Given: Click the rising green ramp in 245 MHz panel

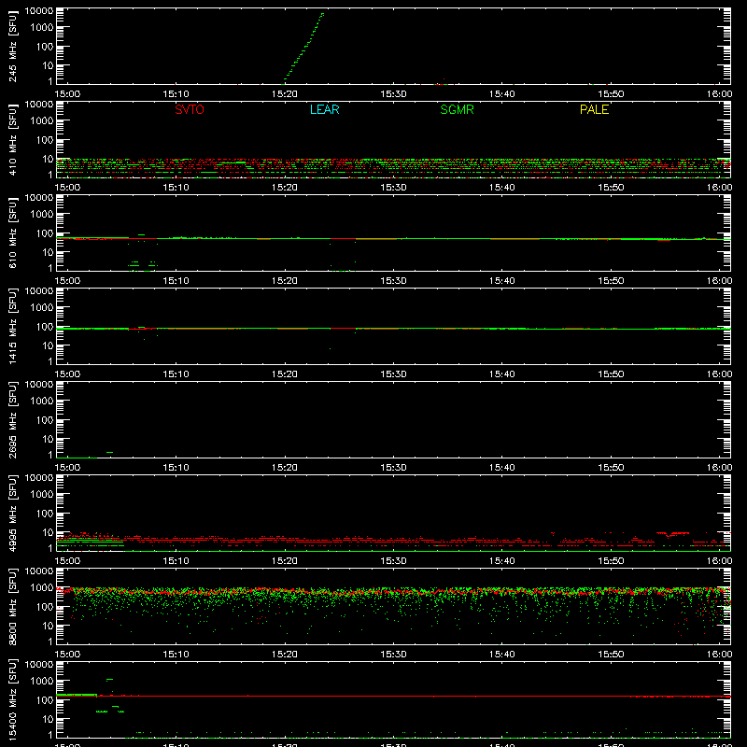Looking at the screenshot, I should coord(304,48).
